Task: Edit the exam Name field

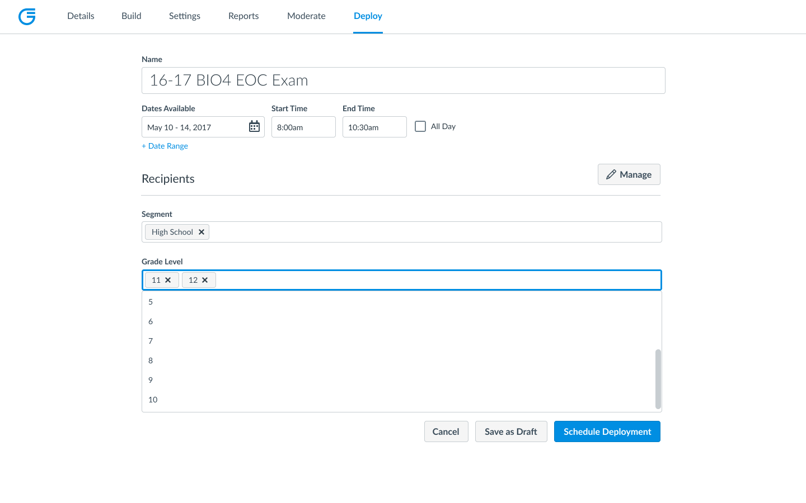Action: (403, 80)
